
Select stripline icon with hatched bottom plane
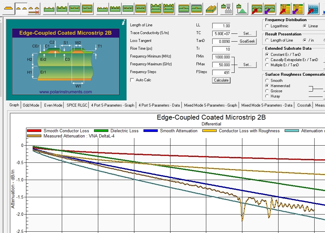183,9
